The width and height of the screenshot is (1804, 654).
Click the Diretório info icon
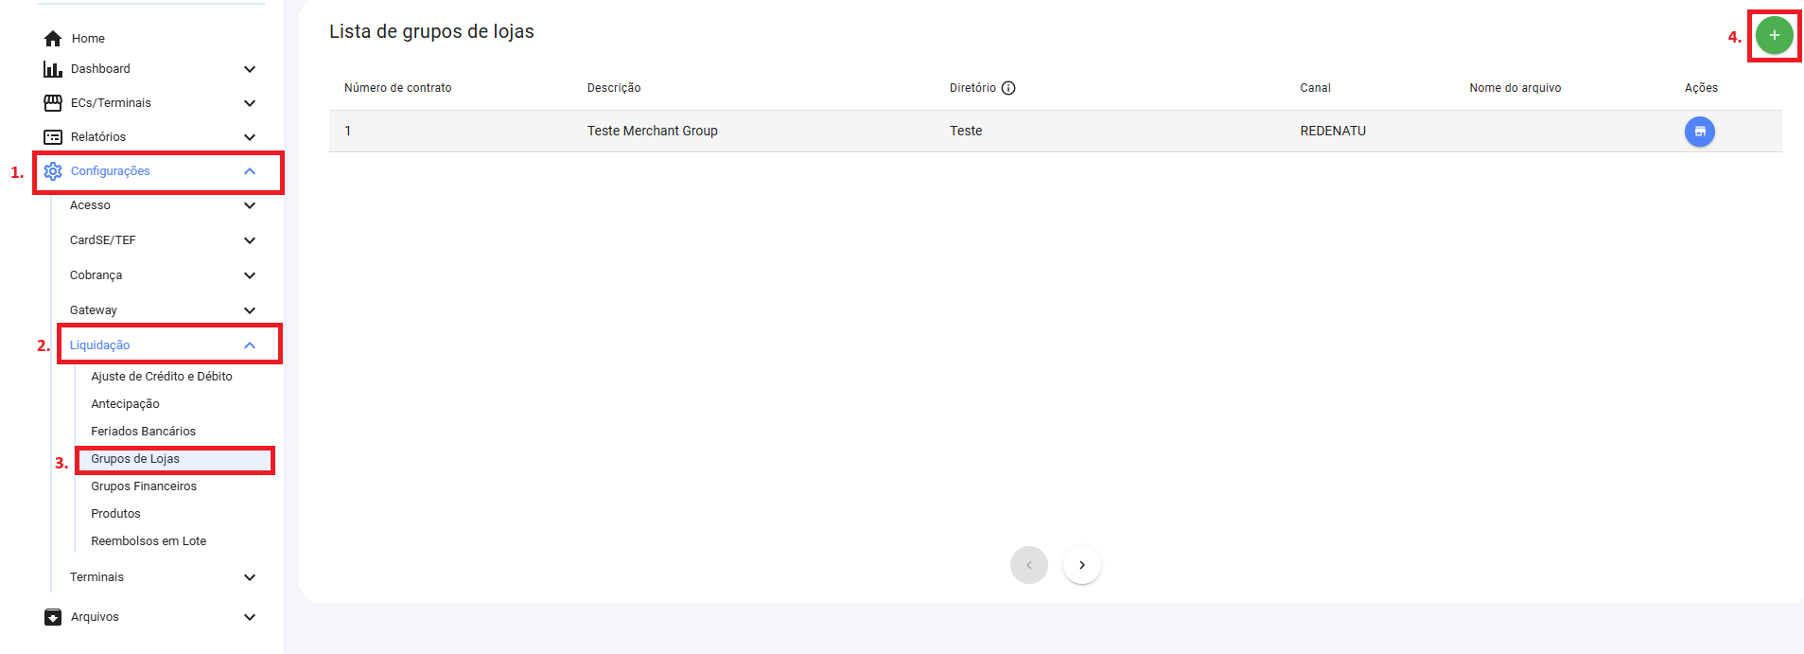click(x=1008, y=88)
